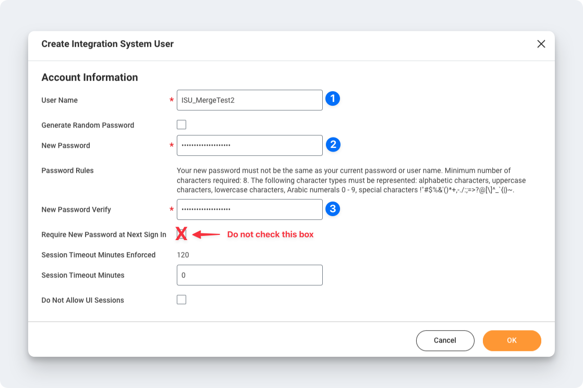Viewport: 583px width, 388px height.
Task: Select the Session Timeout Minutes input
Action: coord(249,275)
